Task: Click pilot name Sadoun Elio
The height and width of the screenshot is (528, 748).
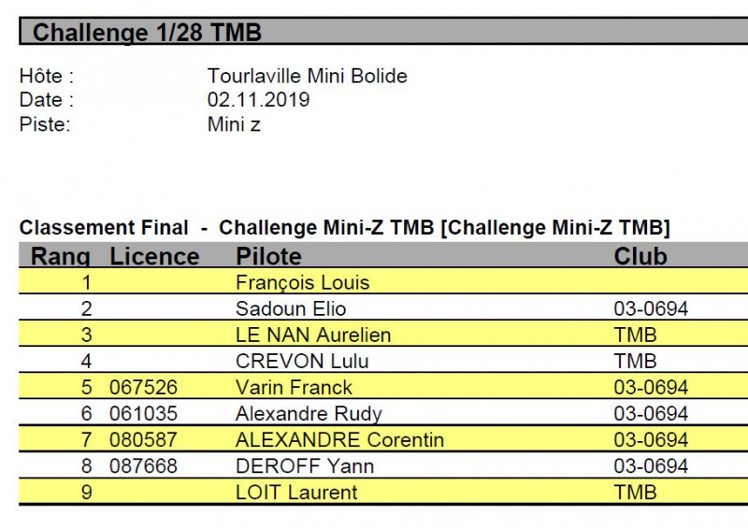Action: 291,309
